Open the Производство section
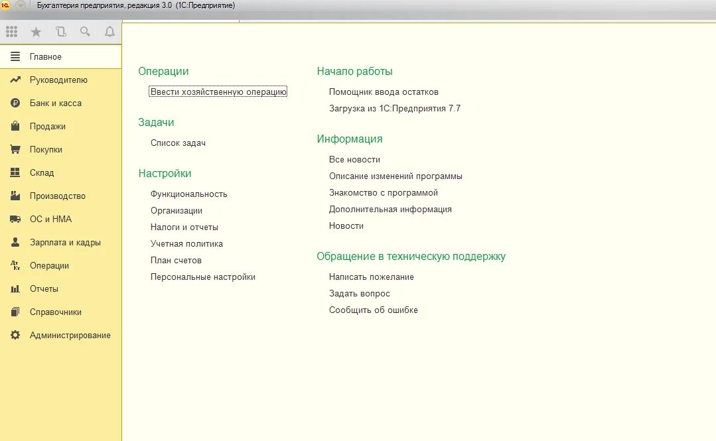The width and height of the screenshot is (716, 441). pyautogui.click(x=61, y=196)
